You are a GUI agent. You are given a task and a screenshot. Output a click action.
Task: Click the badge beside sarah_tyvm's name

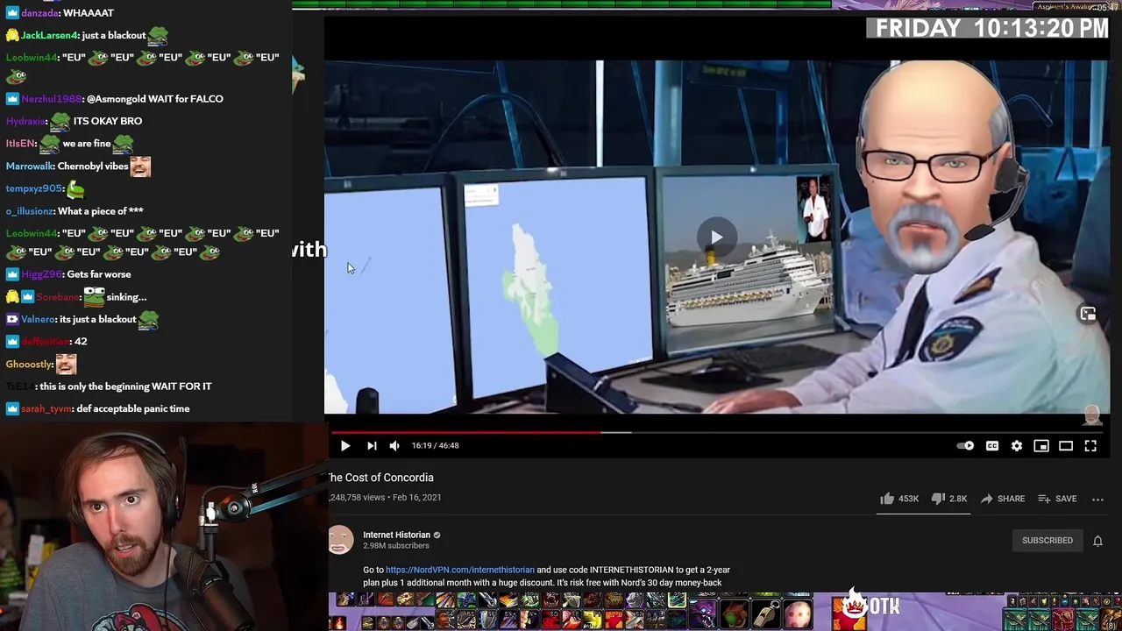pos(12,409)
